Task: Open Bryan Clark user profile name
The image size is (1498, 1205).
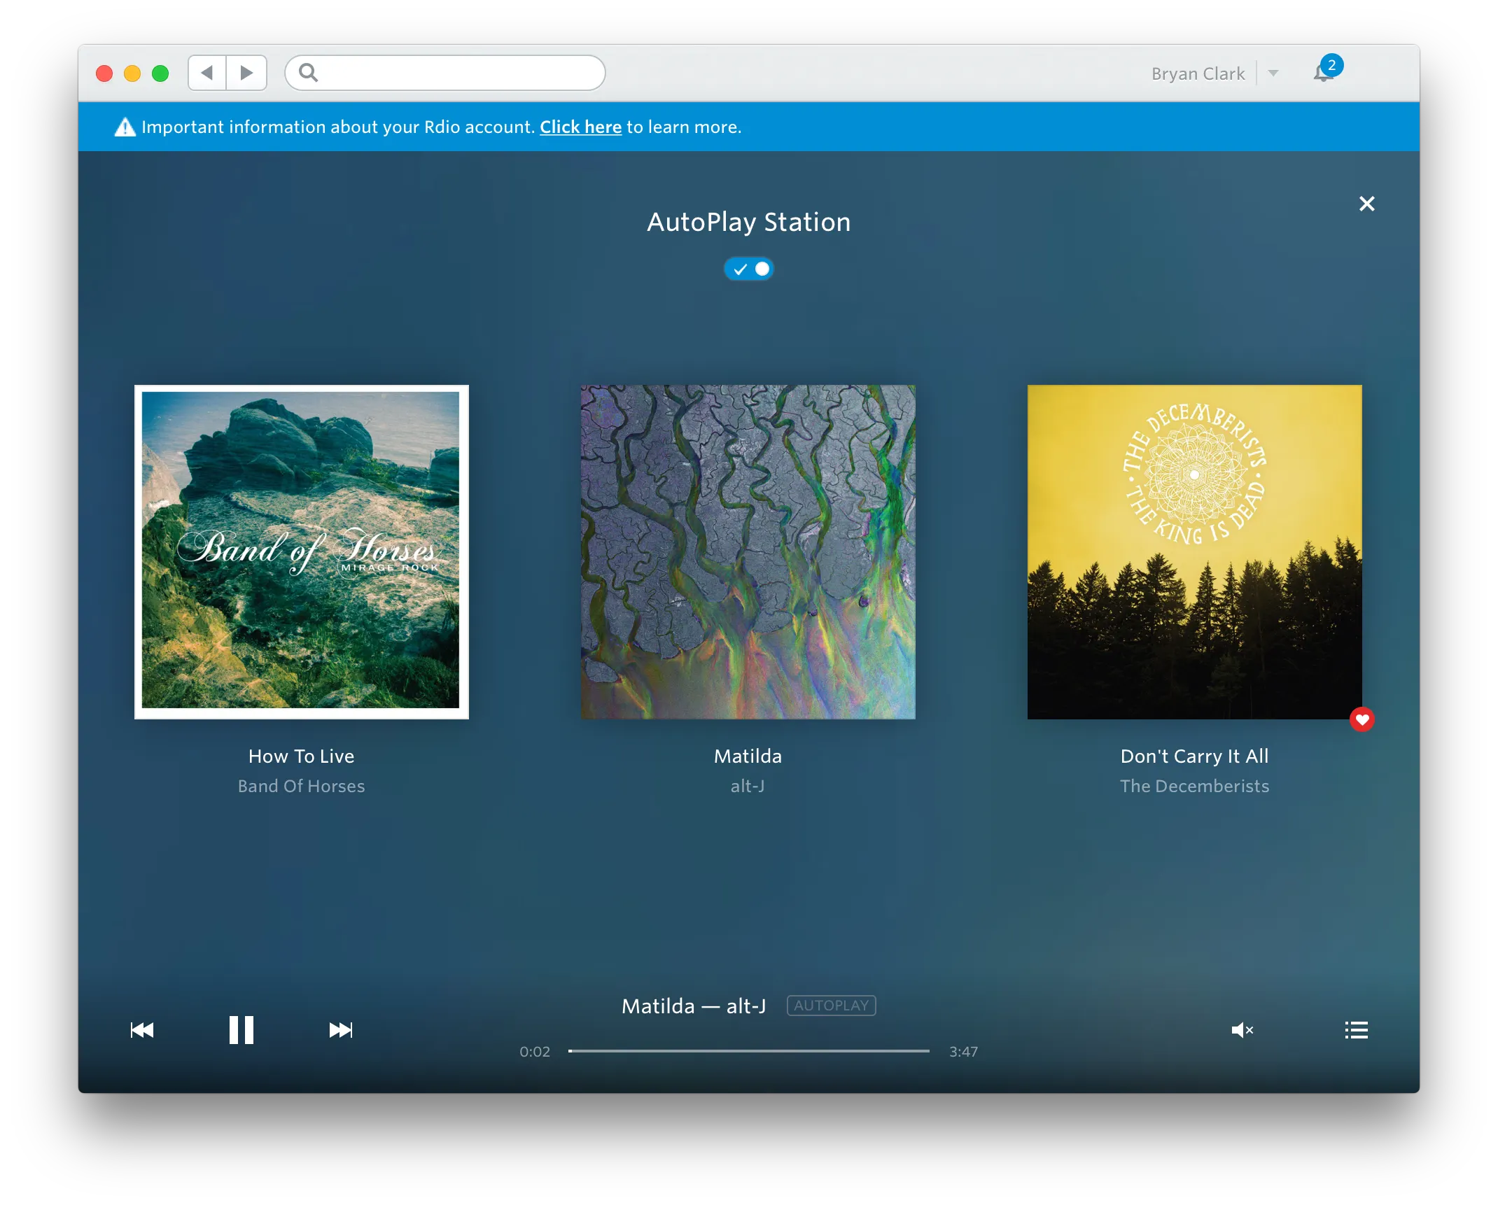Action: tap(1198, 73)
